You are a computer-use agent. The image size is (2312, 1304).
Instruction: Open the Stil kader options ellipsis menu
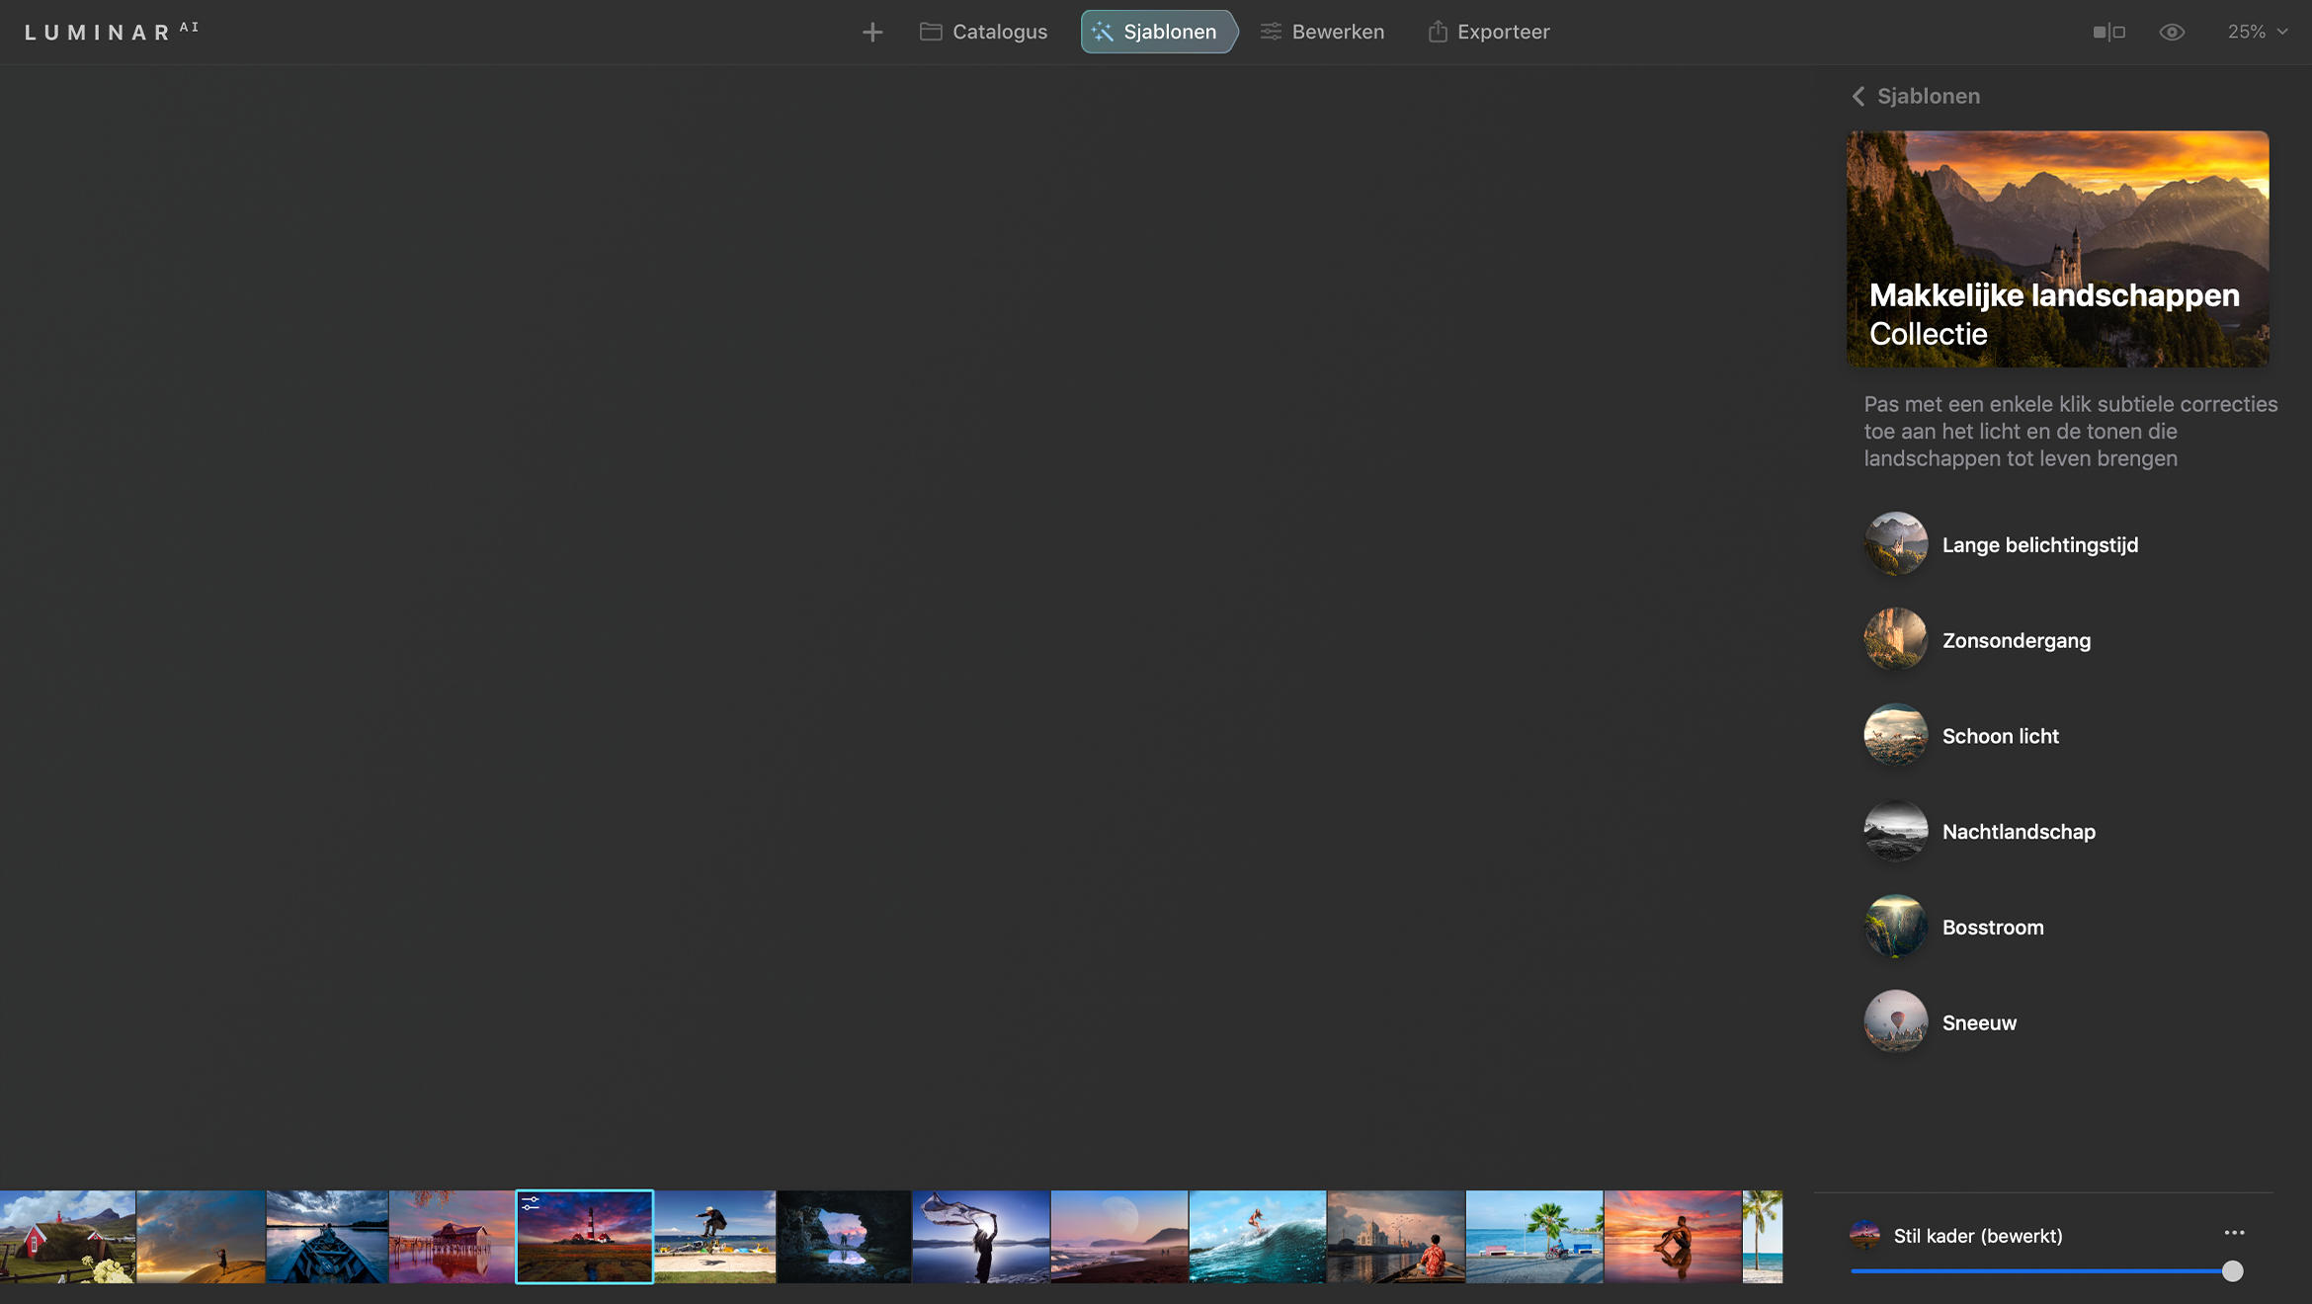coord(2234,1233)
